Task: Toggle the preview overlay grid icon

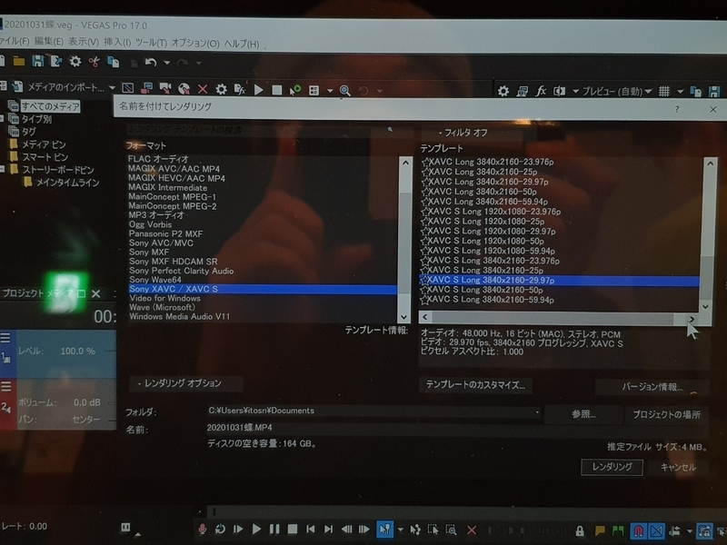Action: [664, 92]
